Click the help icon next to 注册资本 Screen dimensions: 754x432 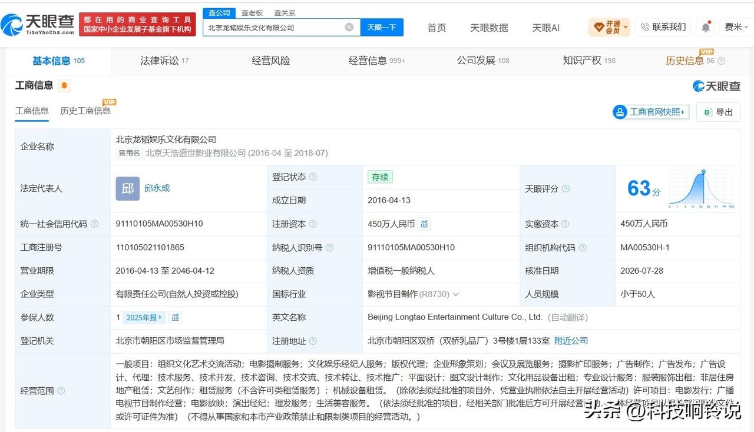313,224
